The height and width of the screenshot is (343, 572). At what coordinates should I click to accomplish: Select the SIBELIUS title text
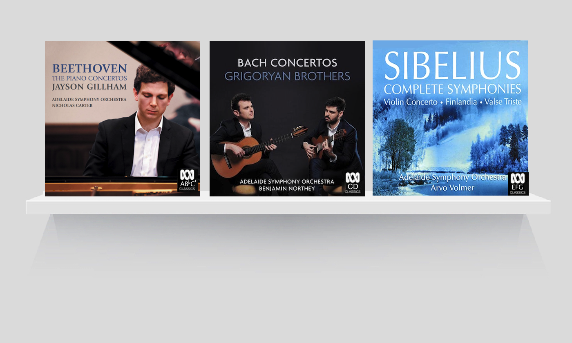click(452, 66)
